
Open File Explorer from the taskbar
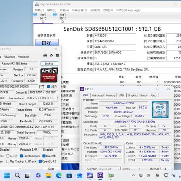(x=49, y=176)
